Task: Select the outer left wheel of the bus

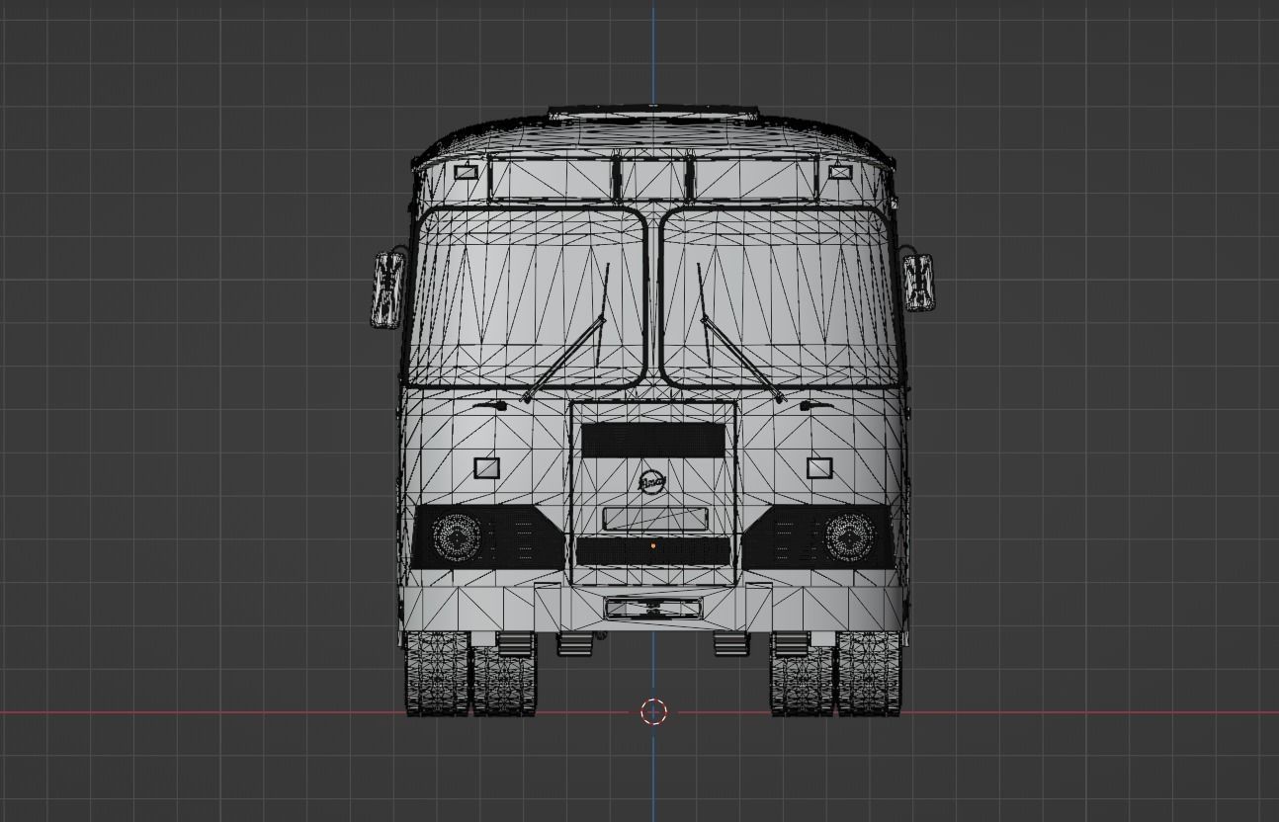Action: coord(436,672)
